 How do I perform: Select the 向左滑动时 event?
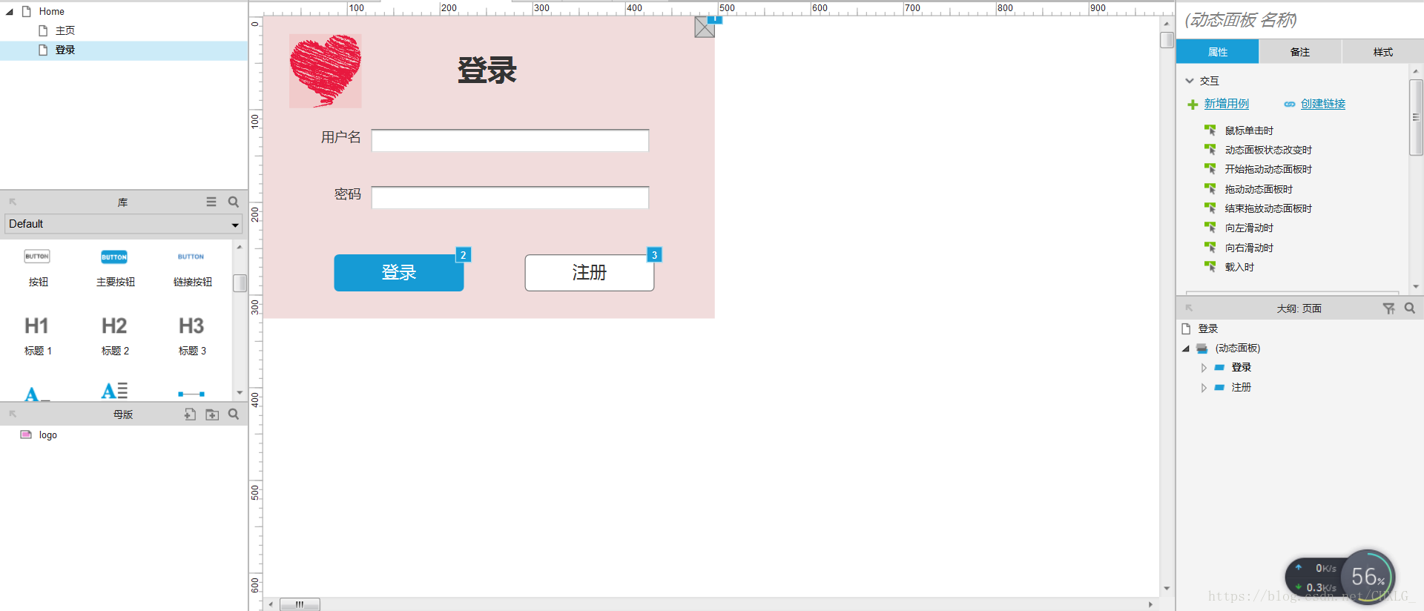[x=1249, y=228]
